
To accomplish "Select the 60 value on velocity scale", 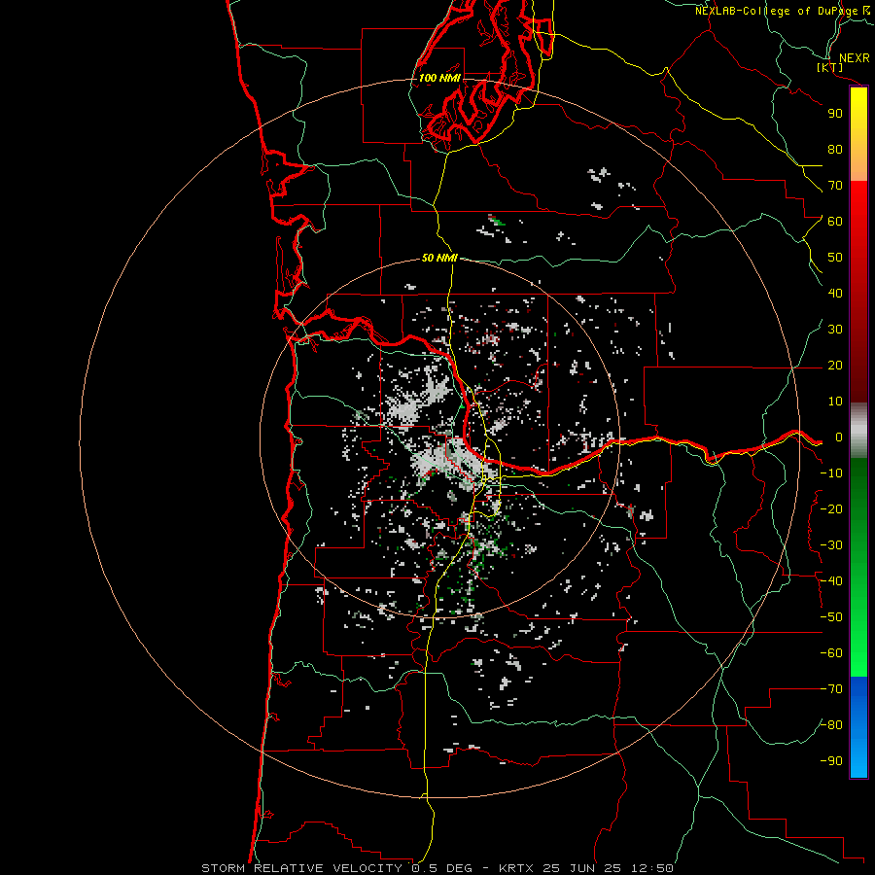I will tap(835, 221).
